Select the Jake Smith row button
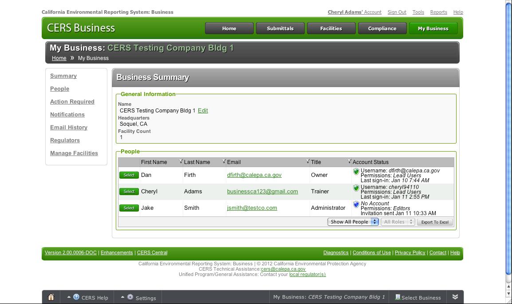This screenshot has height=304, width=512. pos(129,208)
